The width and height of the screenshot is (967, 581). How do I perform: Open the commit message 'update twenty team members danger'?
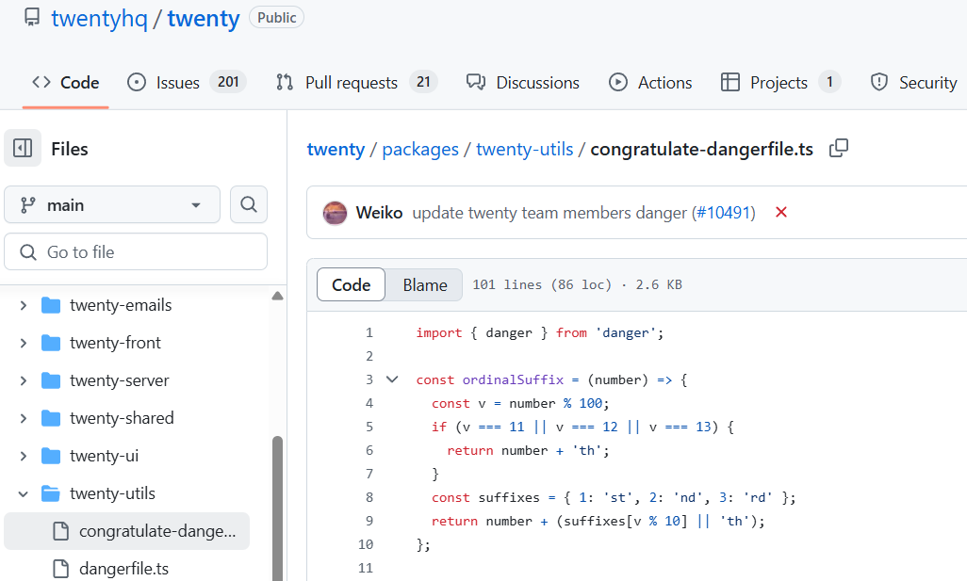tap(549, 213)
